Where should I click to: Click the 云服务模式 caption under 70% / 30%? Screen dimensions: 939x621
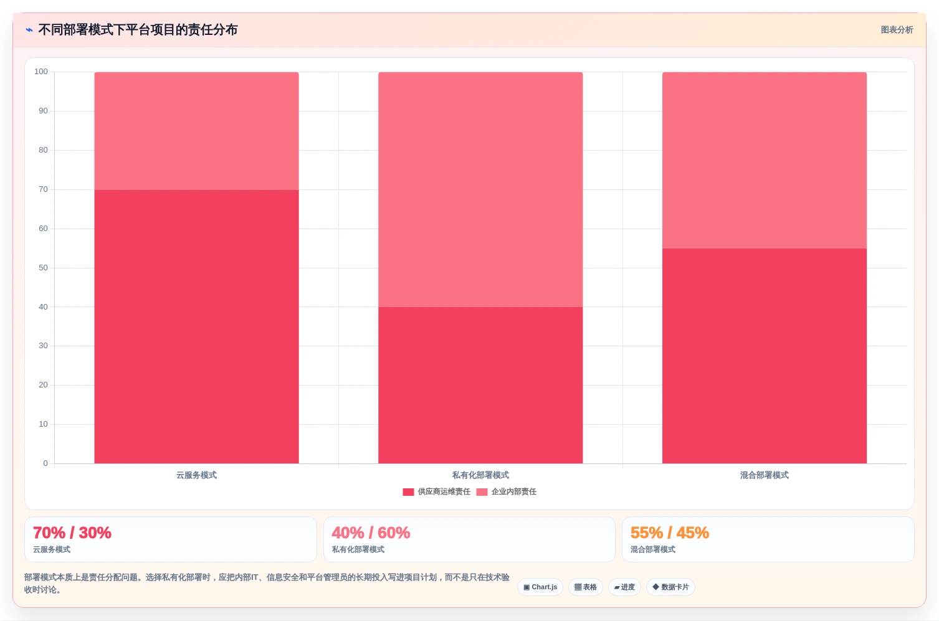point(52,549)
